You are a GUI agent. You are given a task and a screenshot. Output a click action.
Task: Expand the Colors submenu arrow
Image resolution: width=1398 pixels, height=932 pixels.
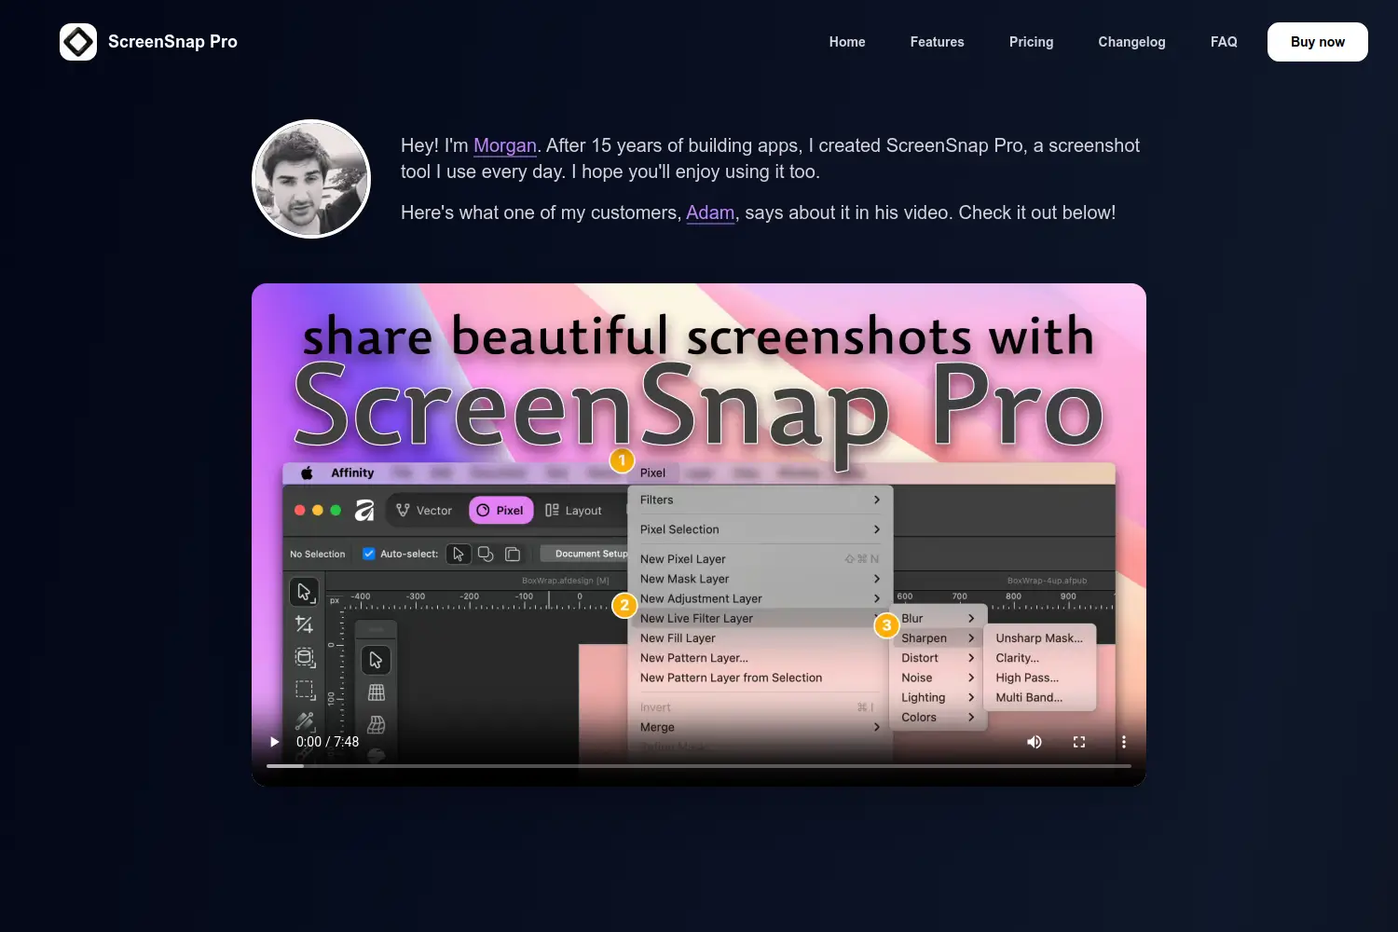(x=971, y=718)
